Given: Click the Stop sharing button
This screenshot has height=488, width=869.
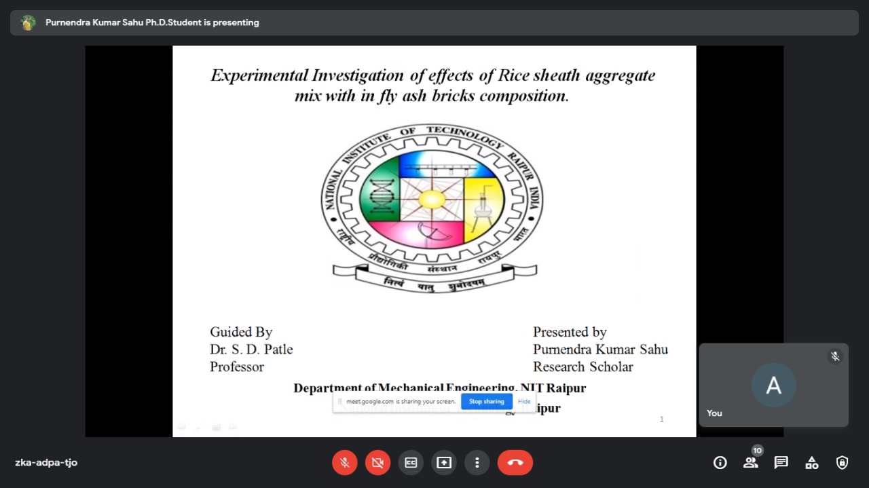Looking at the screenshot, I should pyautogui.click(x=487, y=401).
